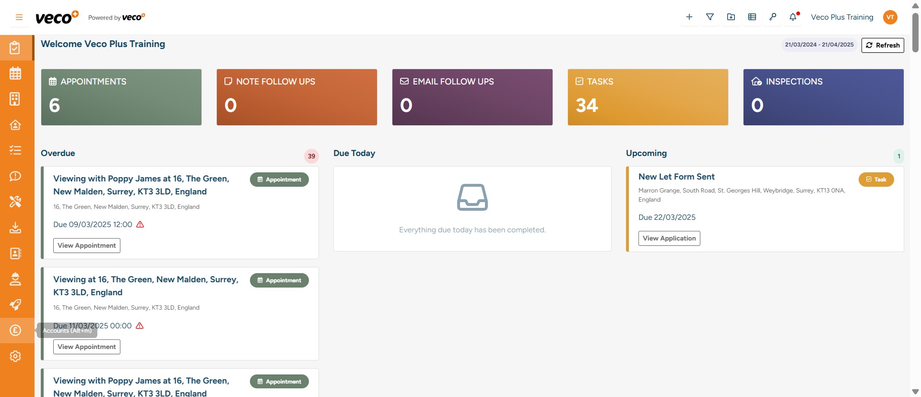Click the Refresh button
This screenshot has height=397, width=921.
pyautogui.click(x=883, y=45)
